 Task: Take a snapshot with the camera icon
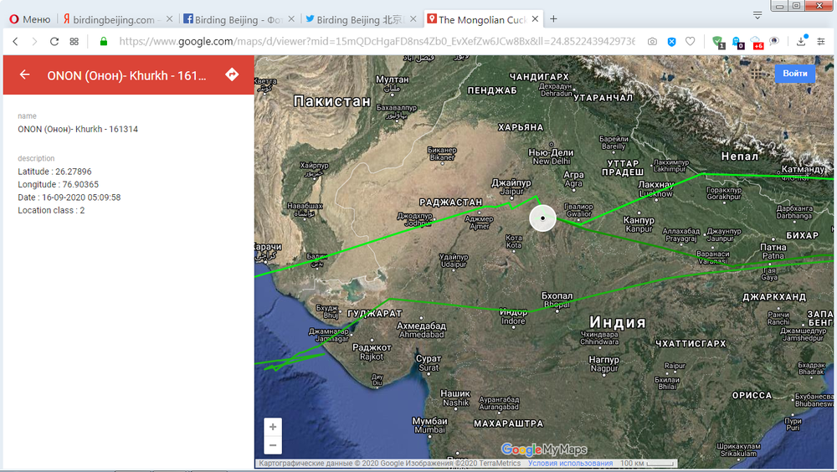pos(652,41)
